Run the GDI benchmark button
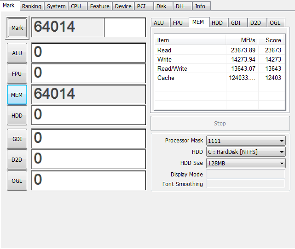This screenshot has height=249, width=295. (x=17, y=139)
